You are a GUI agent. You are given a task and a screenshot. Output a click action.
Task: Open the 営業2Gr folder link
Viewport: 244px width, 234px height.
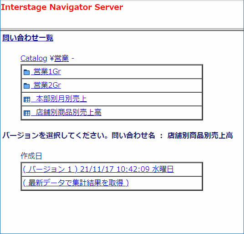click(46, 85)
